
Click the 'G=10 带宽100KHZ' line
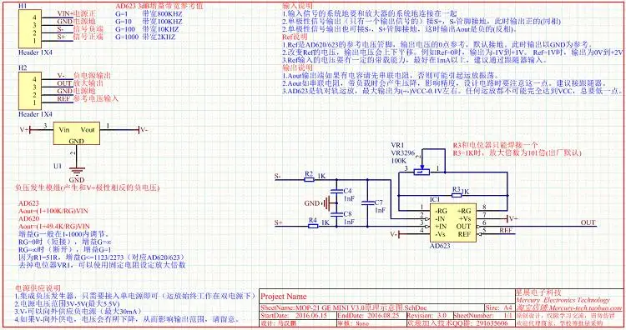coord(149,22)
